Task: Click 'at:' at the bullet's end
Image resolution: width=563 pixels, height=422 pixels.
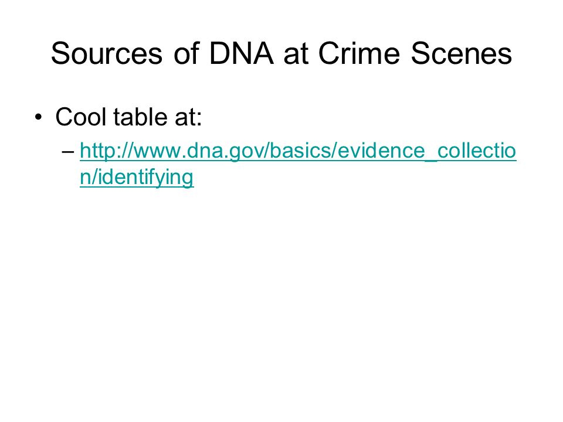Action: tap(188, 117)
